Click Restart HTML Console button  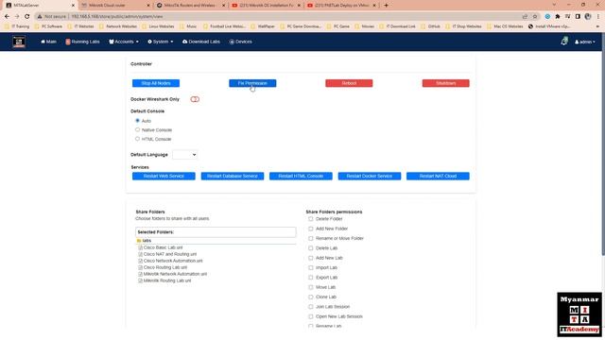tap(301, 177)
